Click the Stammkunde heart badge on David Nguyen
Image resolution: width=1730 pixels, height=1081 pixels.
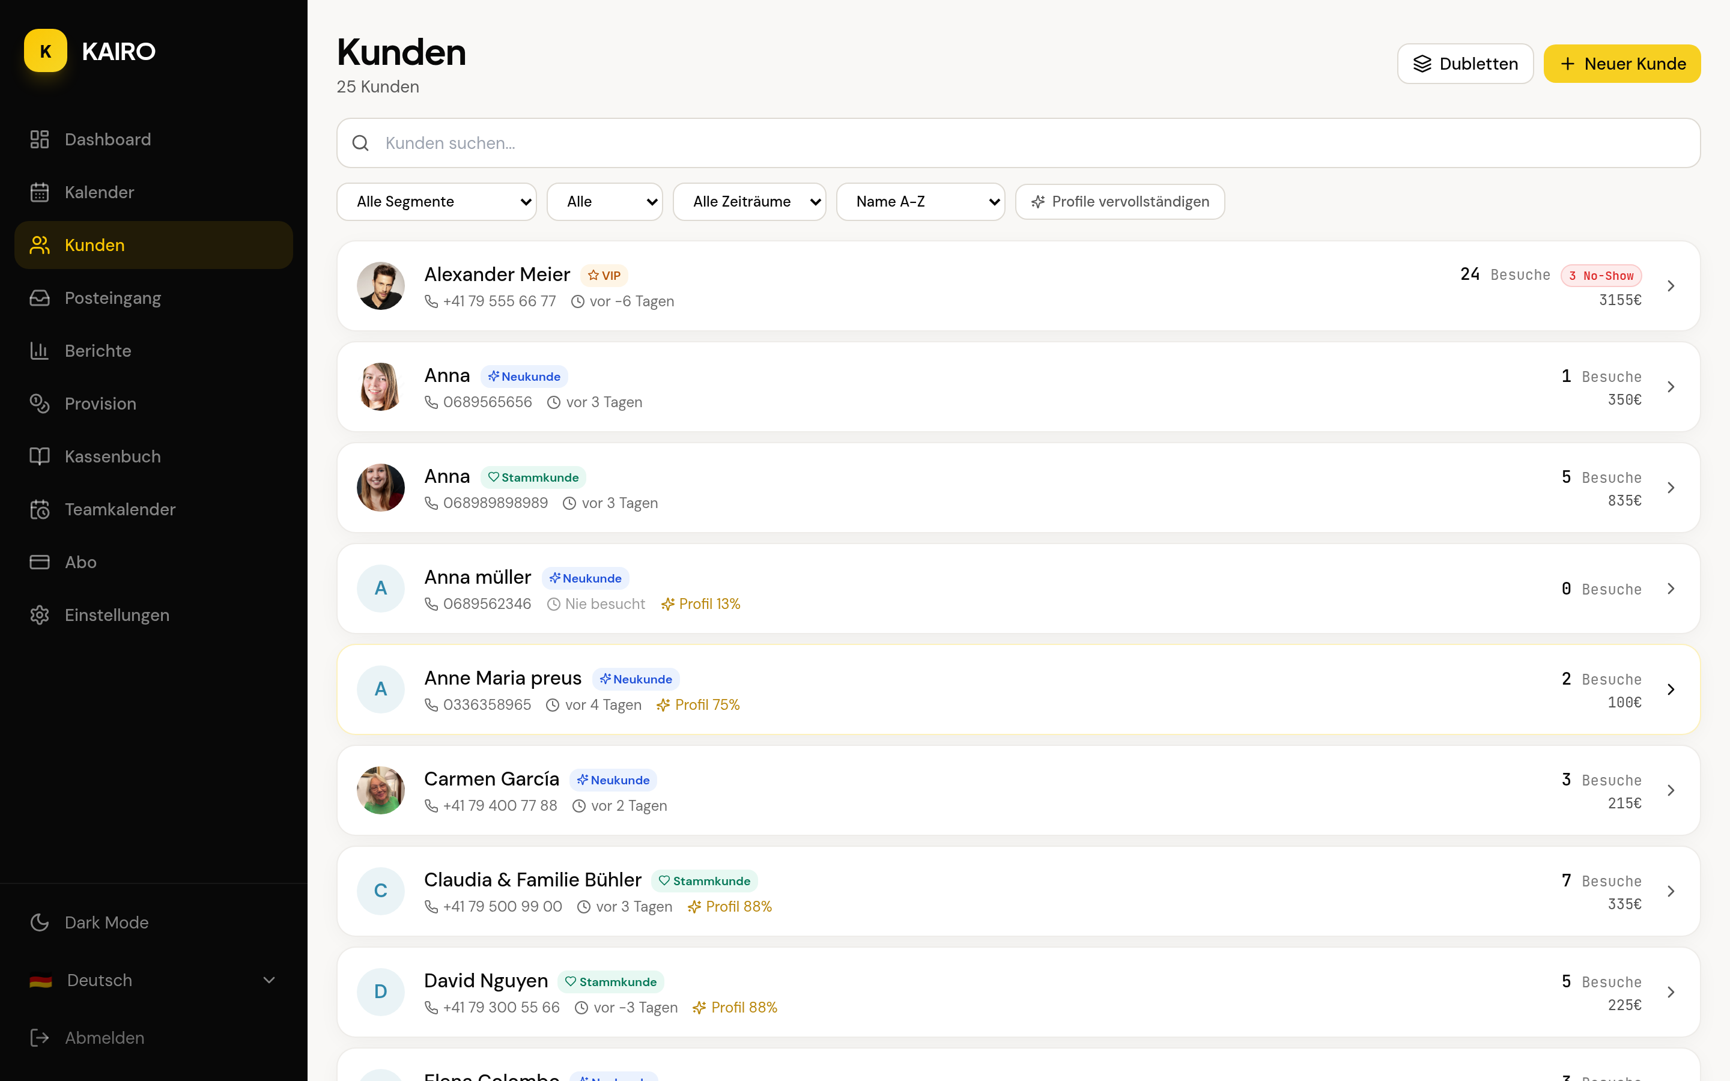point(610,983)
